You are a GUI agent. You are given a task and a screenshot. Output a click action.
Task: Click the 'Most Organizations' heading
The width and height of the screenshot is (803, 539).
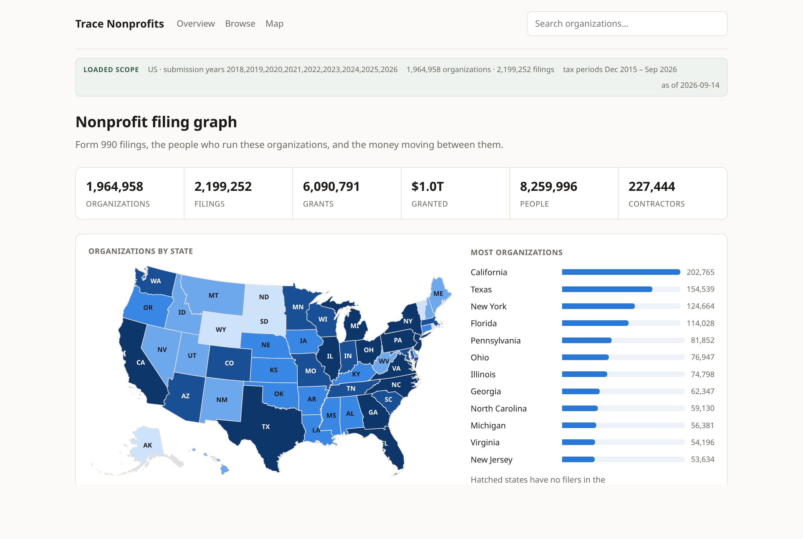point(516,252)
